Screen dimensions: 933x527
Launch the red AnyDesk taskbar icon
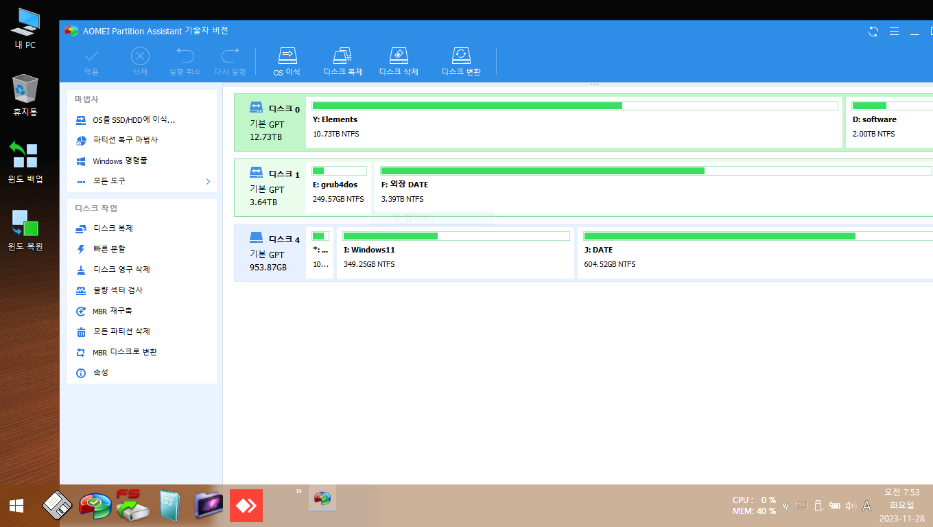[x=246, y=506]
